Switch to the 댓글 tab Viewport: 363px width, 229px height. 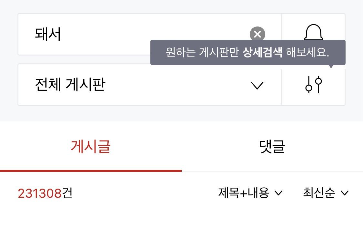pos(272,147)
